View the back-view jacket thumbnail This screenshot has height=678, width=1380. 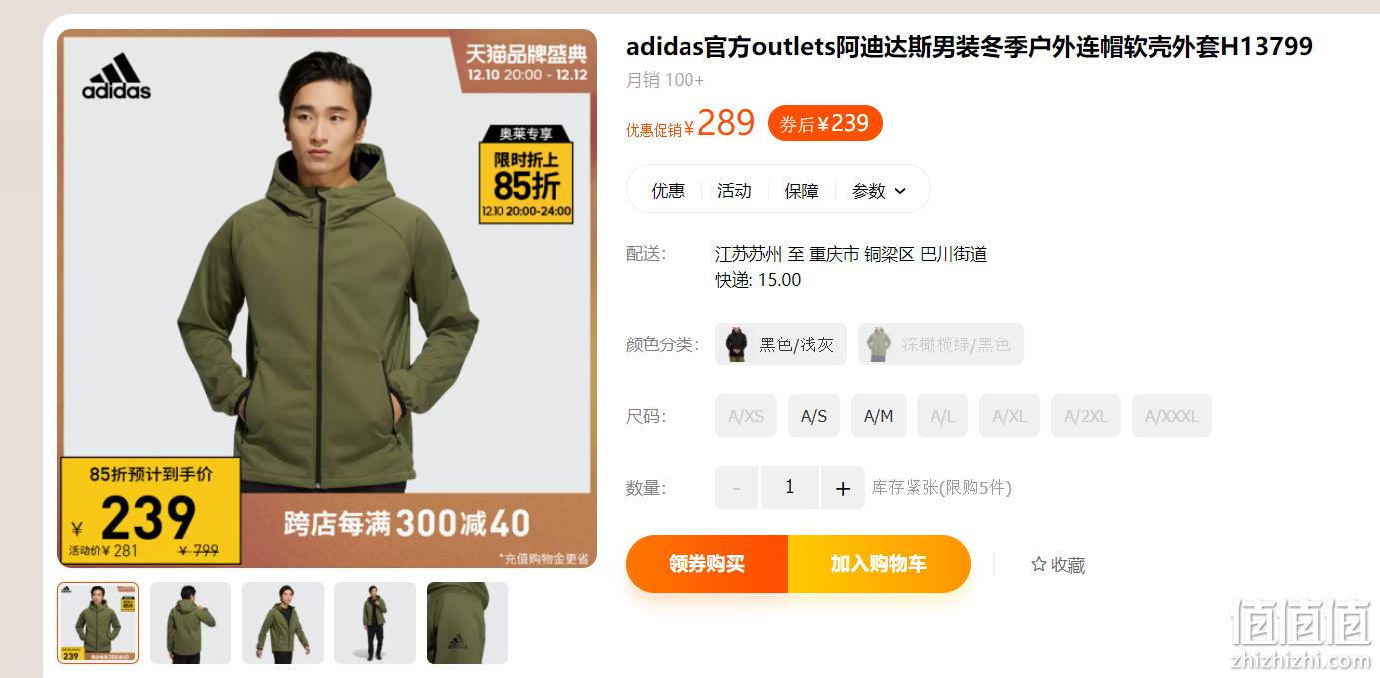190,623
